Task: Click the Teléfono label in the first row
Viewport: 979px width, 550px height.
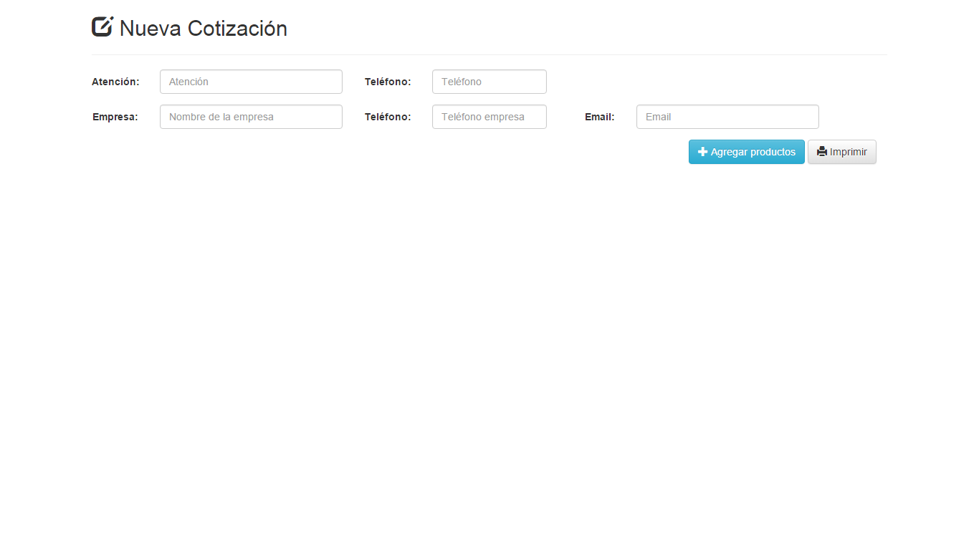Action: 388,82
